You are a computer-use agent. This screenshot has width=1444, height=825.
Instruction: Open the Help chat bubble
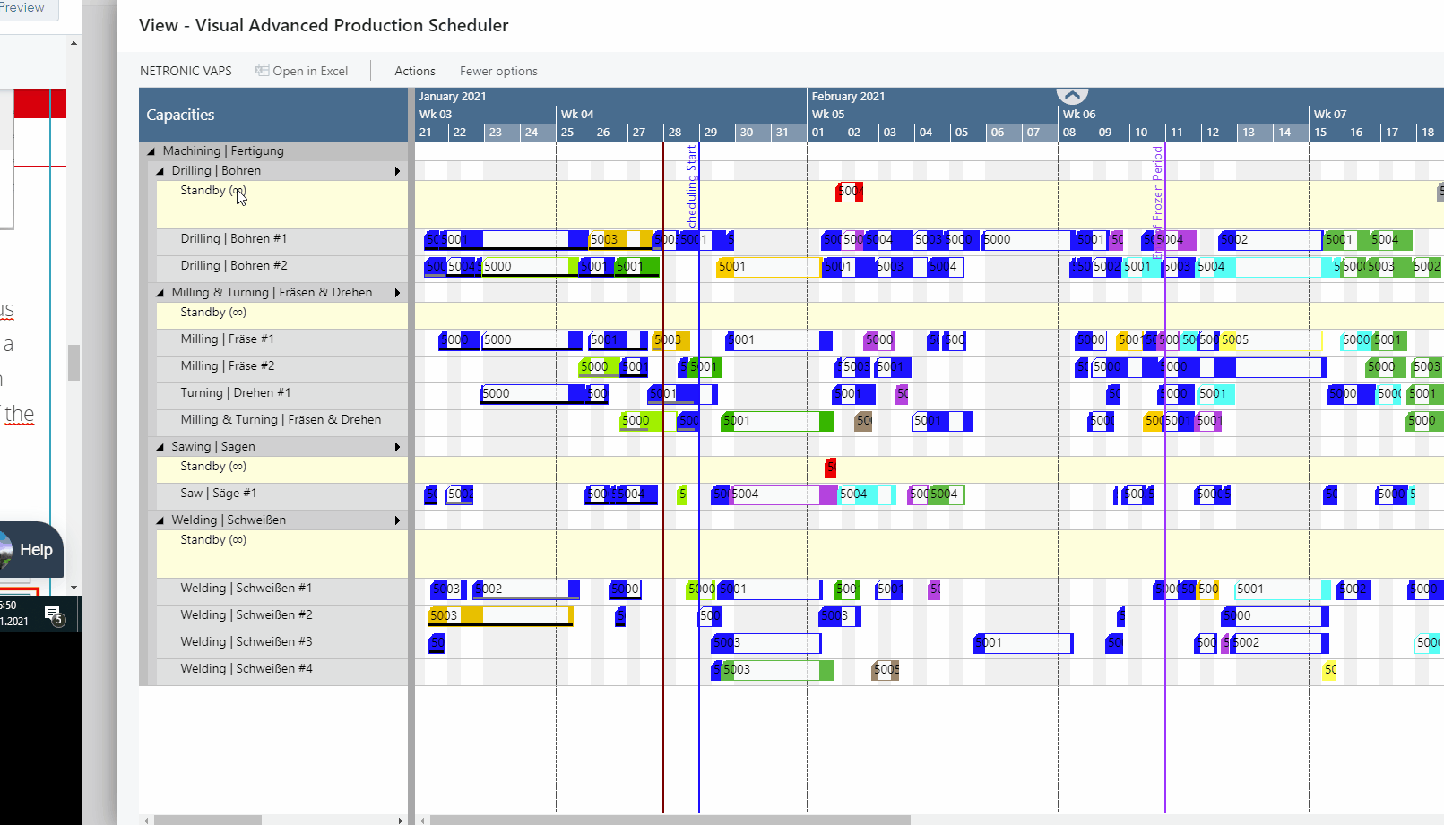click(x=32, y=549)
